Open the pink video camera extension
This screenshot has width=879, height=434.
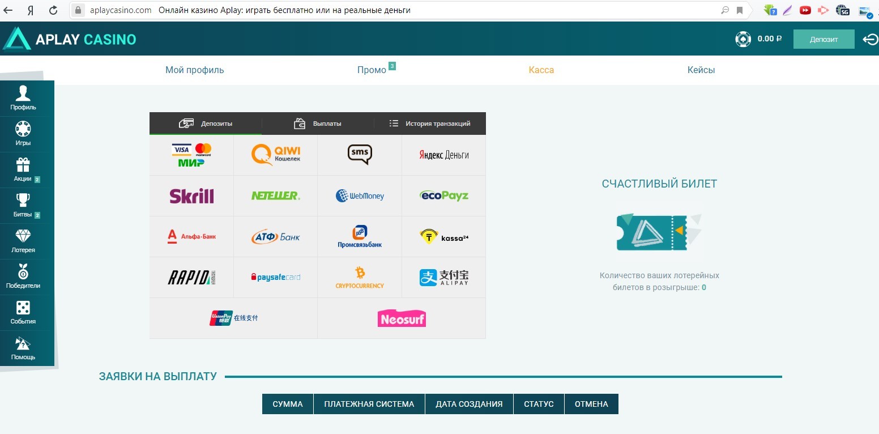(823, 10)
